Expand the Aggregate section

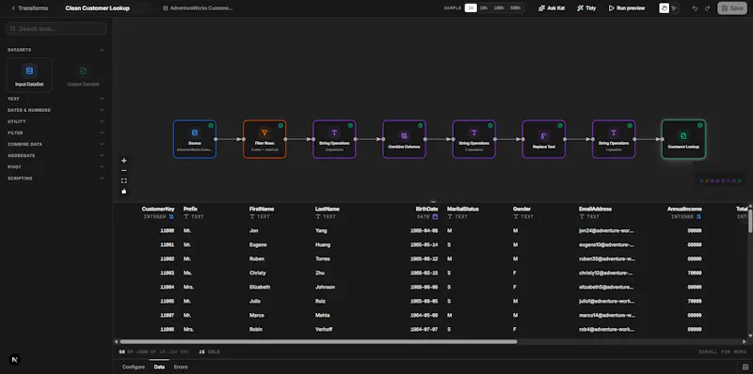[56, 155]
